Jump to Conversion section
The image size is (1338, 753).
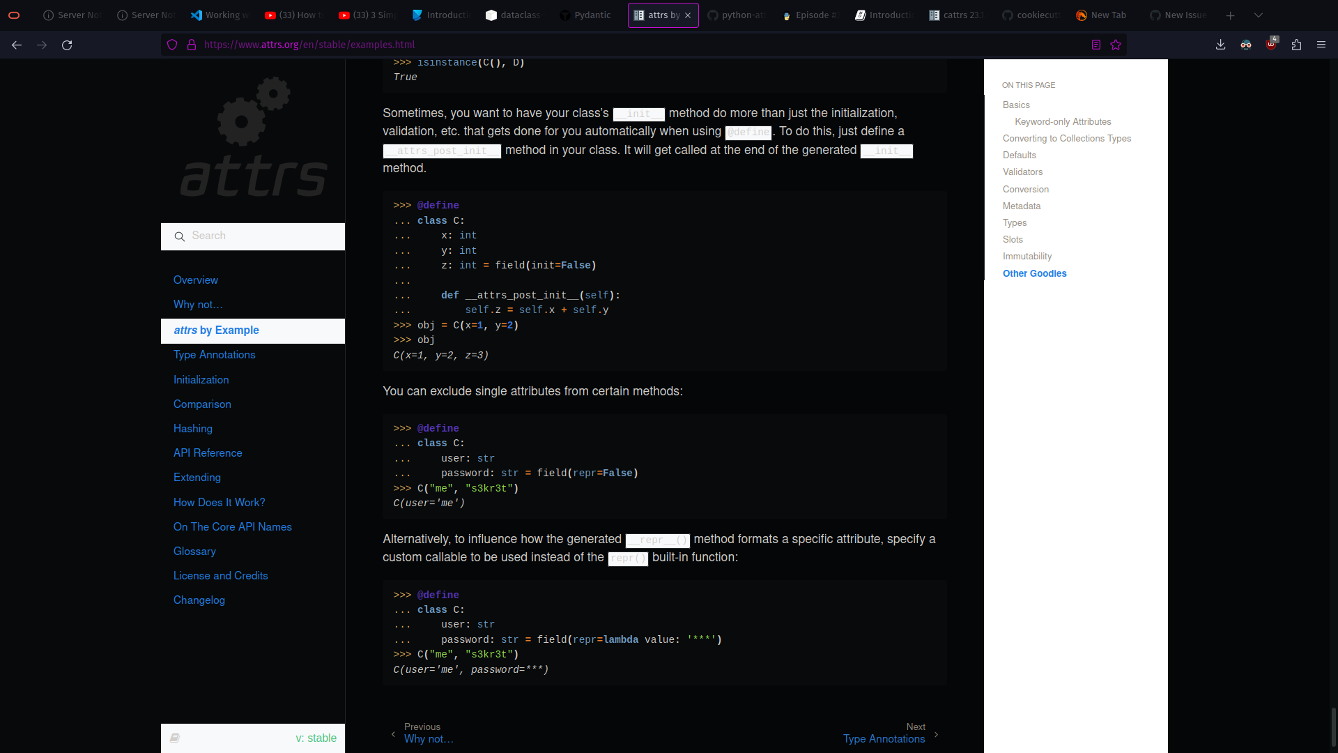click(x=1026, y=189)
